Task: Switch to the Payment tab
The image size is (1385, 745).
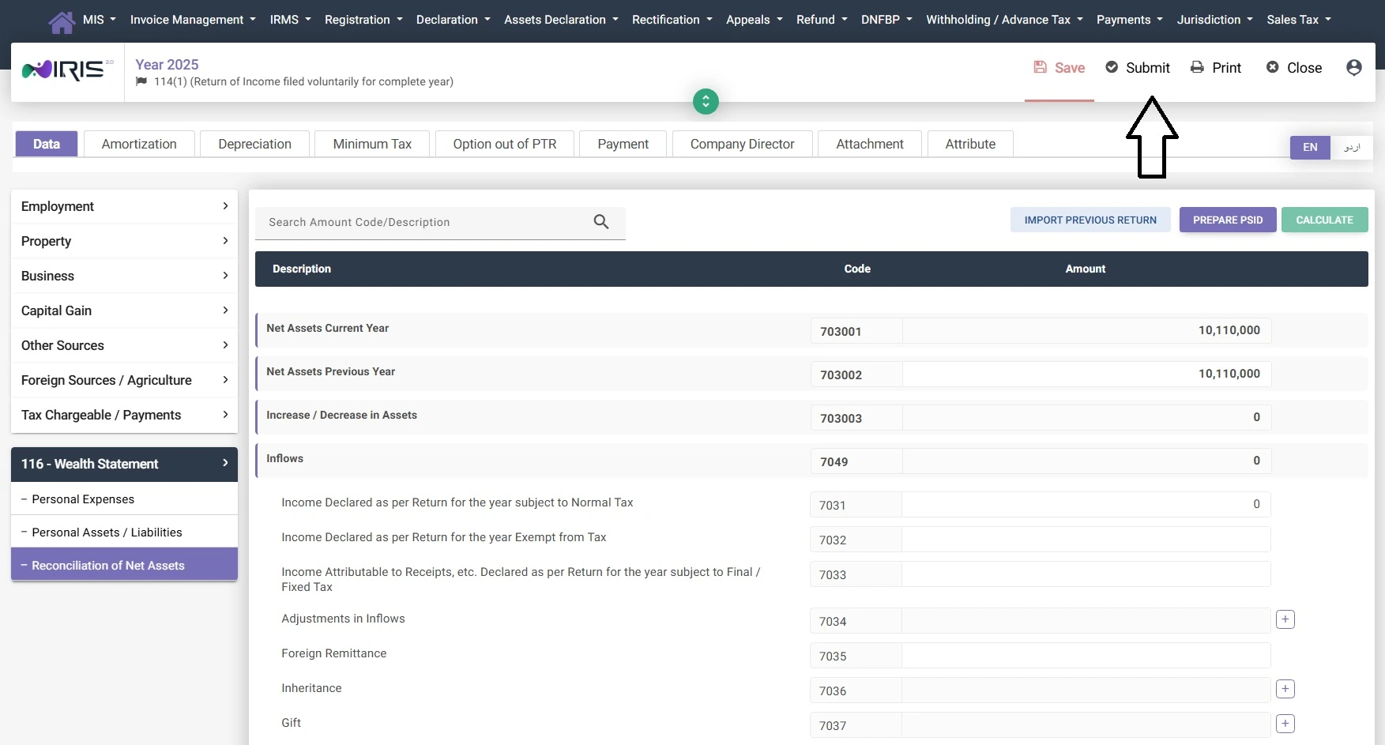Action: (623, 144)
